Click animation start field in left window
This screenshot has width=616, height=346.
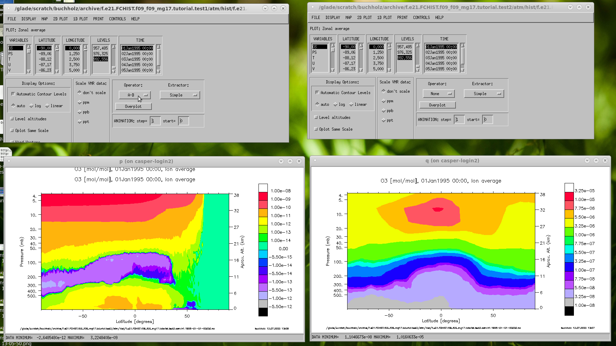[x=184, y=121]
